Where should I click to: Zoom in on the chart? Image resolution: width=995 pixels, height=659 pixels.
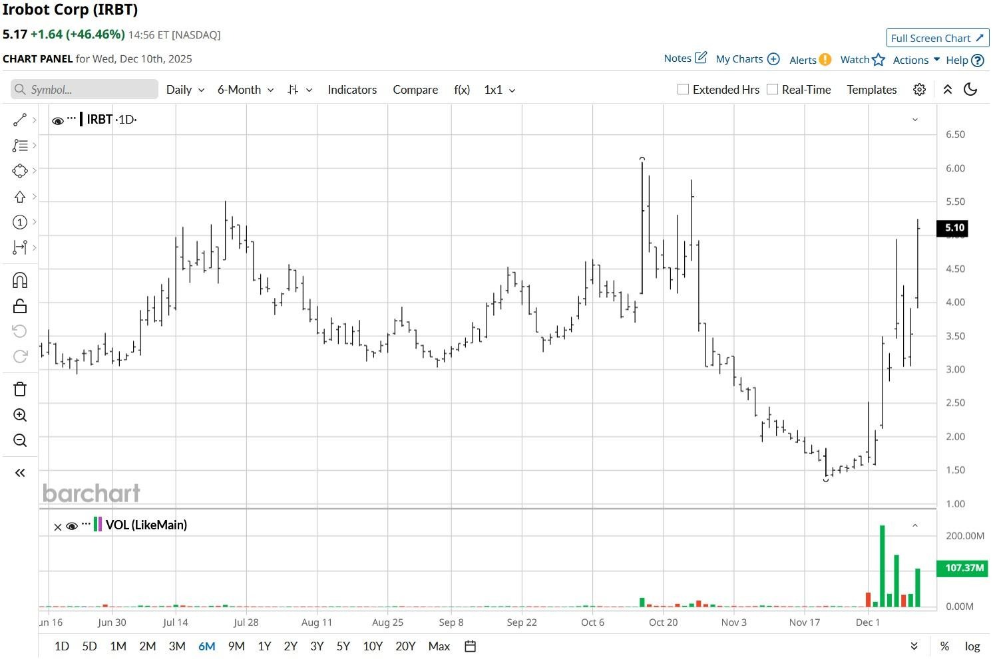[20, 415]
